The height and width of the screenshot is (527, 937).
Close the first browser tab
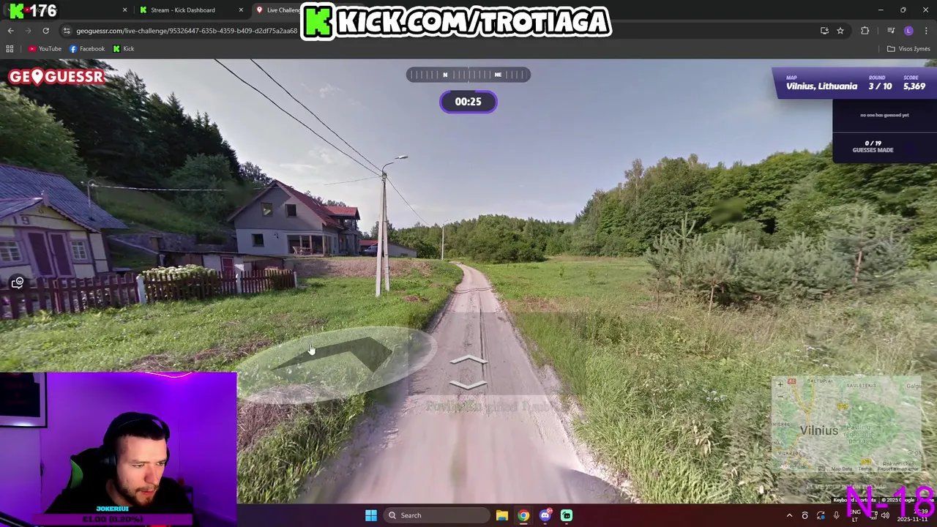[x=124, y=10]
